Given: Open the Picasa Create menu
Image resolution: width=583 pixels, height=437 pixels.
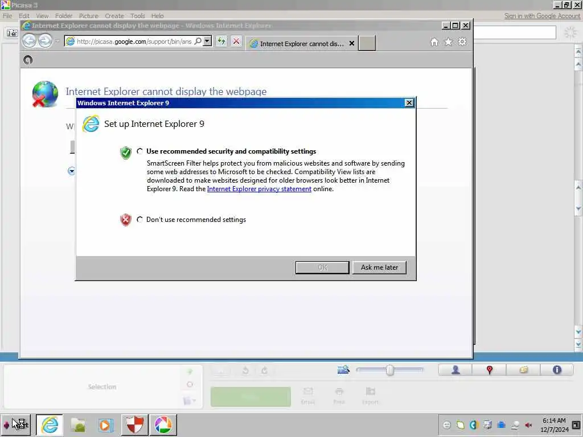Looking at the screenshot, I should coord(114,16).
